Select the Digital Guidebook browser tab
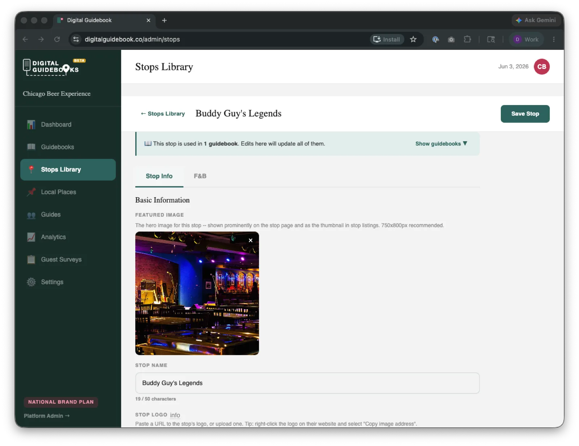 (105, 21)
